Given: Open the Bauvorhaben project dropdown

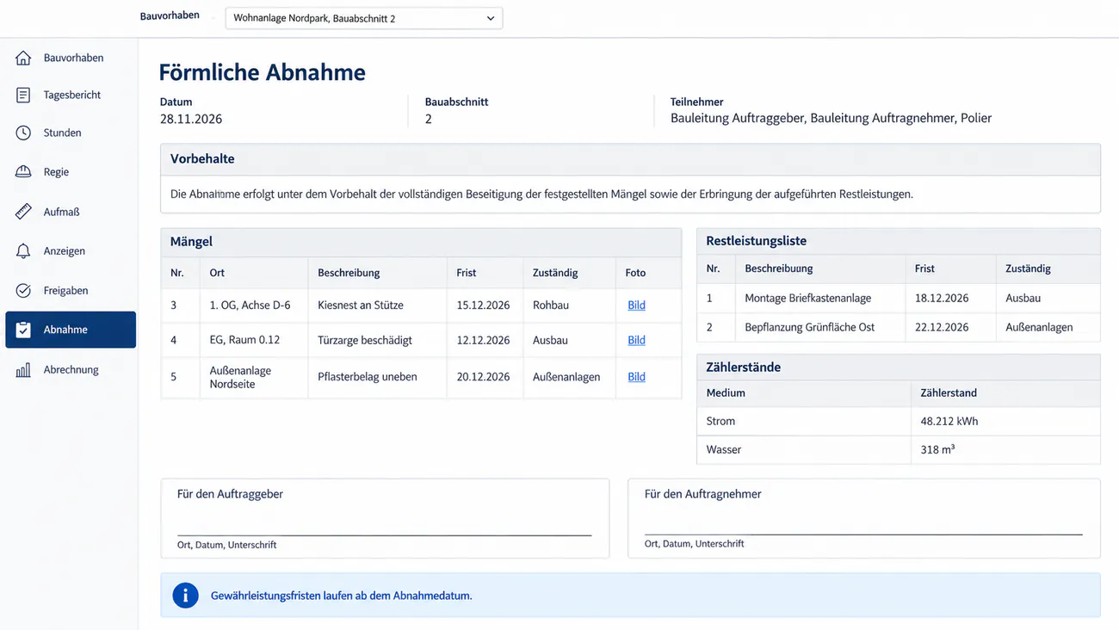Looking at the screenshot, I should 363,18.
